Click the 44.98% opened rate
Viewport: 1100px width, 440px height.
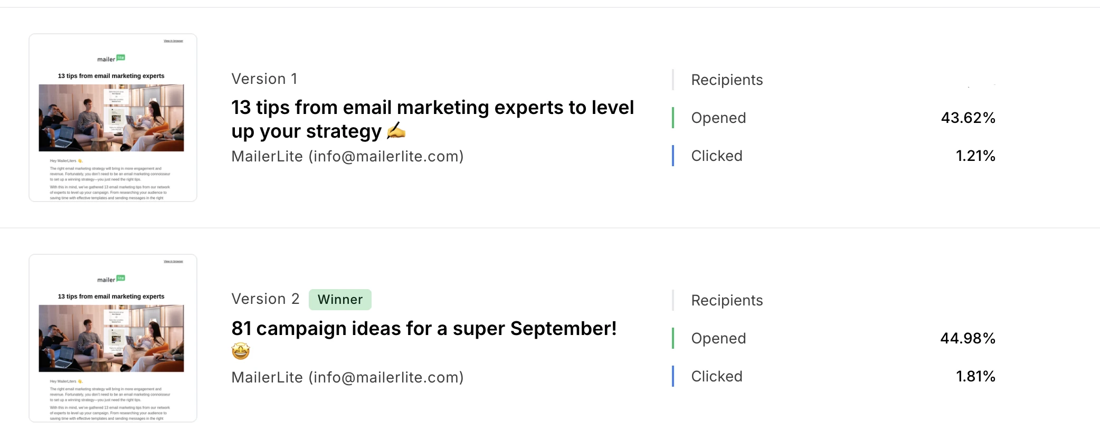tap(968, 338)
